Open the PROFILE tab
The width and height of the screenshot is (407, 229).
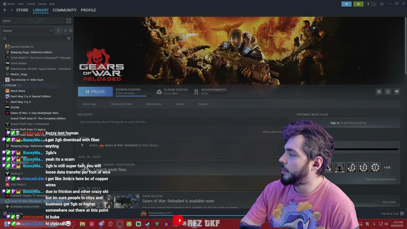coord(88,10)
